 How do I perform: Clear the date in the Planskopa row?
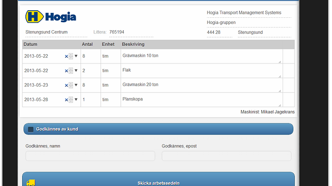click(66, 100)
